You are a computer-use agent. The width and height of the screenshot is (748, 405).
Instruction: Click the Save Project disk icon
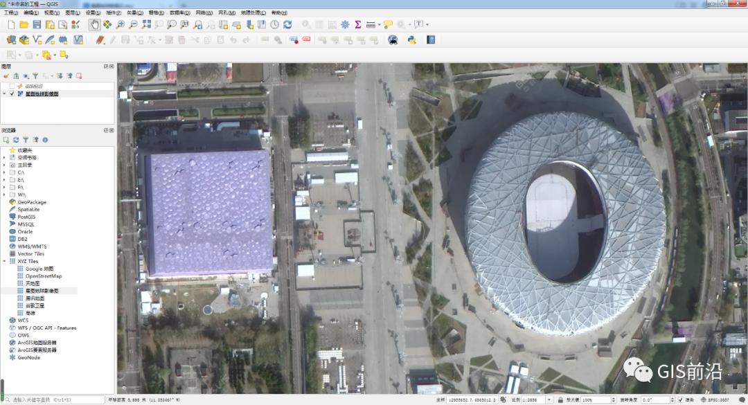point(37,24)
